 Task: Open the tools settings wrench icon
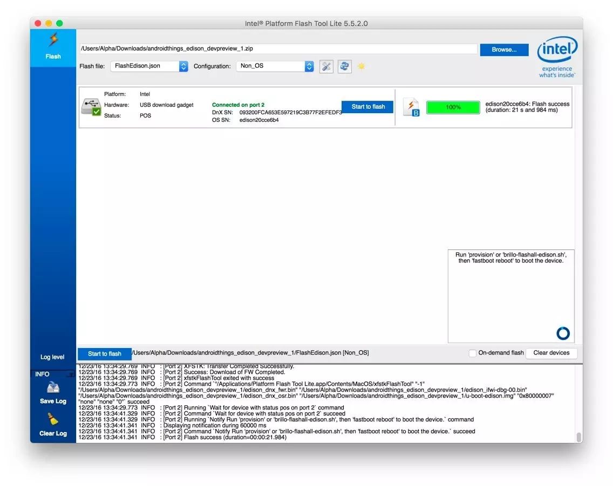(326, 66)
